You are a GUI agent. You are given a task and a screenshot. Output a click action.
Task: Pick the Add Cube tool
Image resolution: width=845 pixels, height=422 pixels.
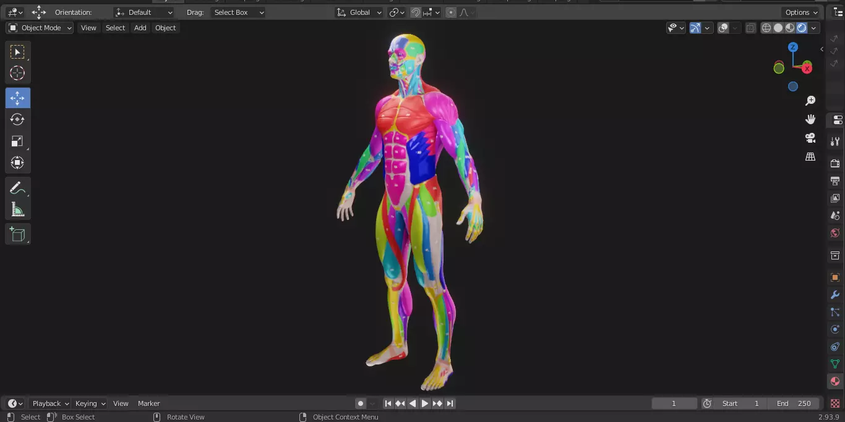(17, 234)
